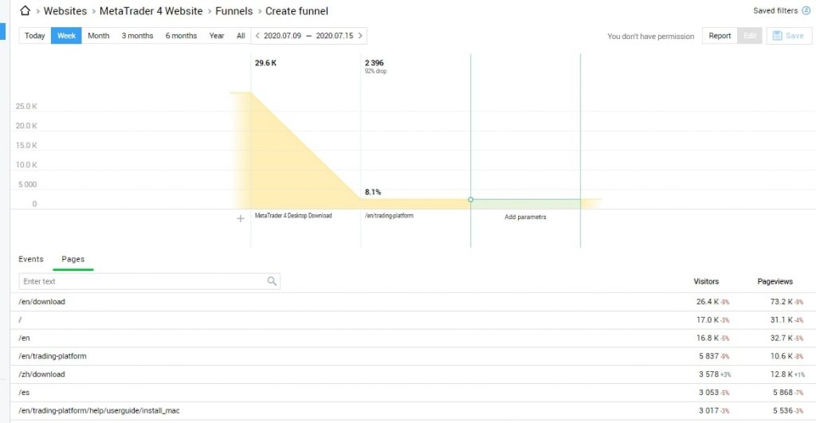
Task: Switch to the Events tab
Action: pyautogui.click(x=31, y=259)
